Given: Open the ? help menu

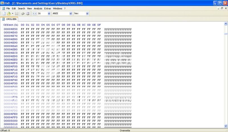Looking at the screenshot, I should (x=65, y=9).
